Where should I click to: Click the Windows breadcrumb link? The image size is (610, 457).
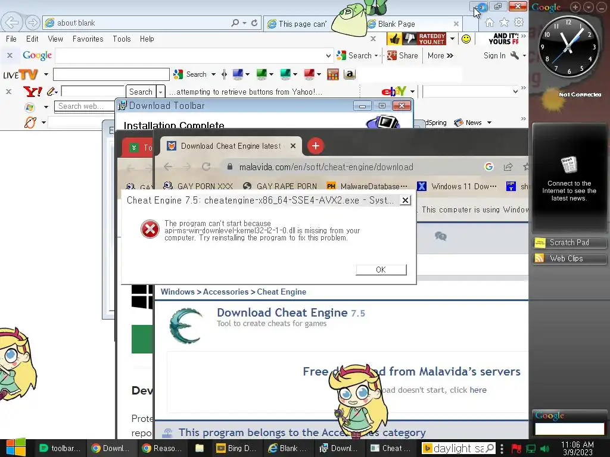[178, 292]
